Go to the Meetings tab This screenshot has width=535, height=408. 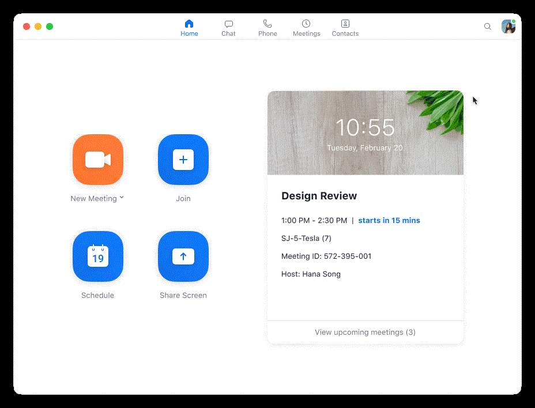coord(306,28)
